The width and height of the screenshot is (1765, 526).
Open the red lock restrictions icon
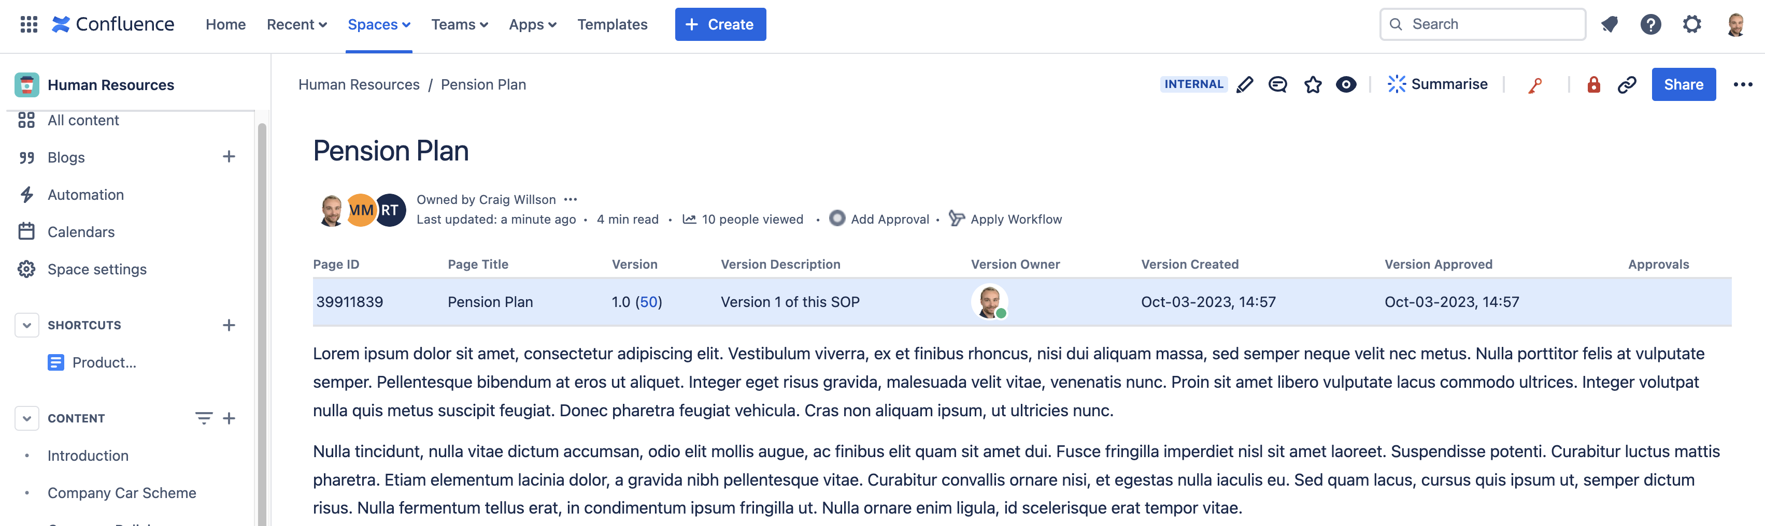pos(1593,84)
